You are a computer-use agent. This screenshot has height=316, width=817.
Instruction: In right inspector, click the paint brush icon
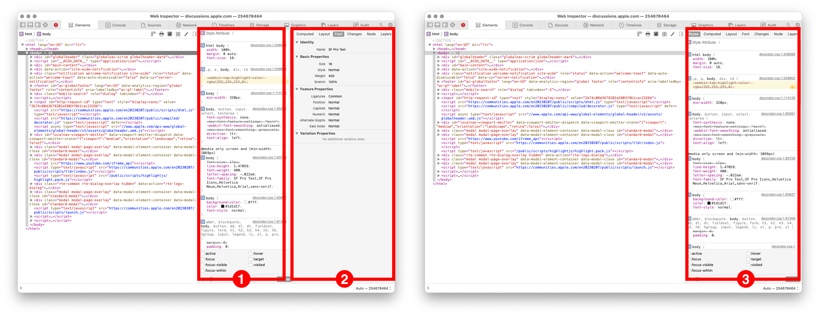pos(673,34)
